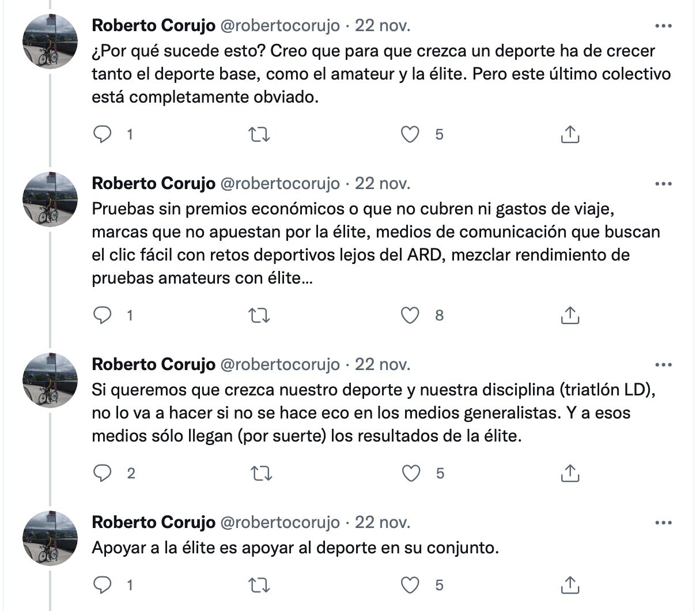Share the "Apoyar a la élite" tweet

click(x=569, y=585)
